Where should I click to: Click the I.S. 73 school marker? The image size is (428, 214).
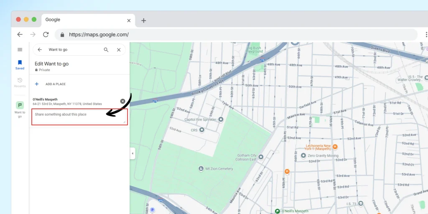point(361,204)
